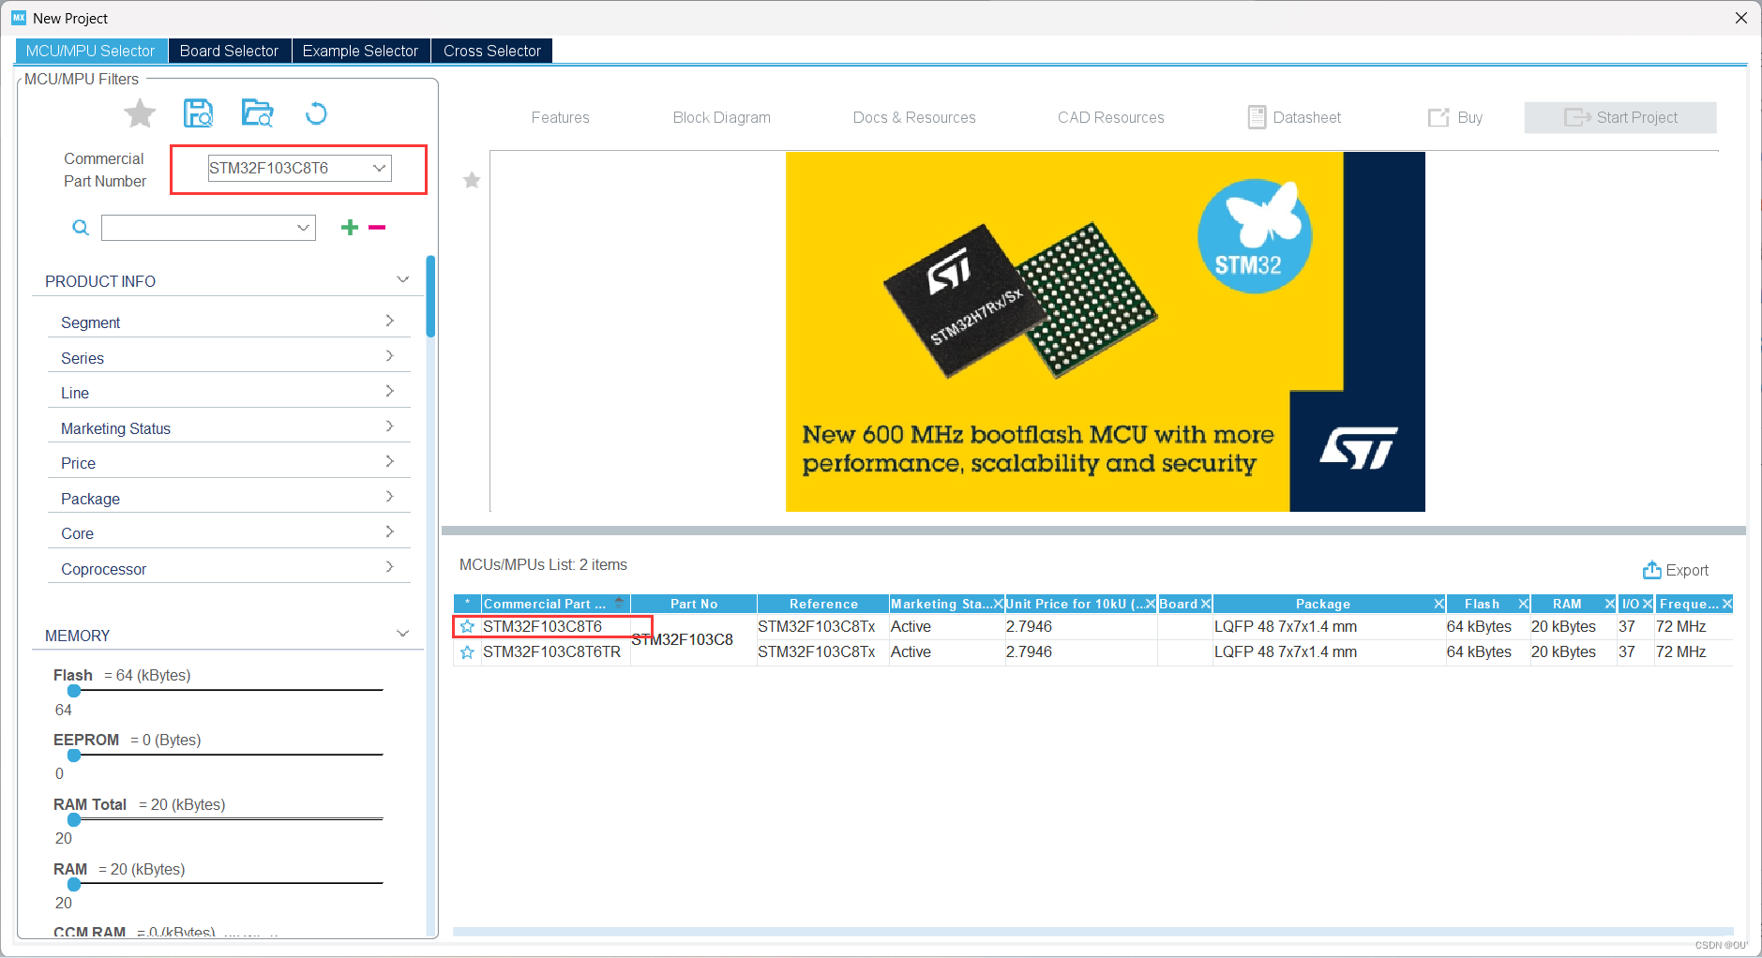Click the Reference column header
The height and width of the screenshot is (958, 1762).
point(823,604)
